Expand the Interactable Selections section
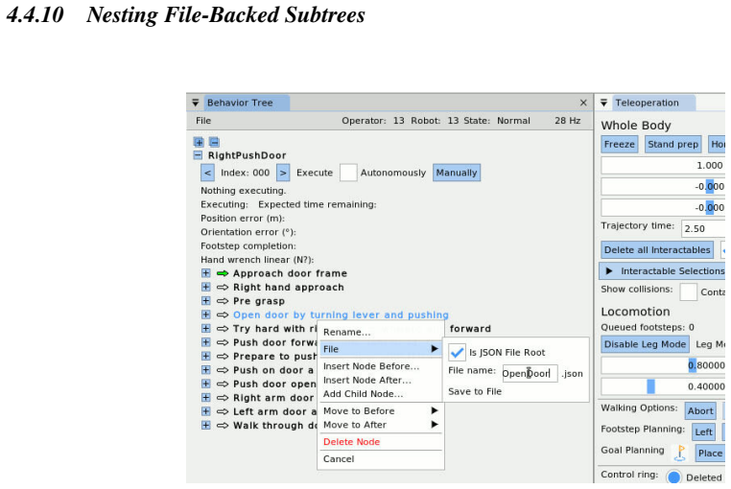Image resolution: width=731 pixels, height=489 pixels. tap(663, 270)
